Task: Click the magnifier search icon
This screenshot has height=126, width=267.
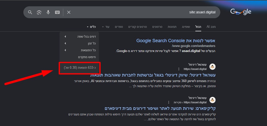Action: point(30,12)
